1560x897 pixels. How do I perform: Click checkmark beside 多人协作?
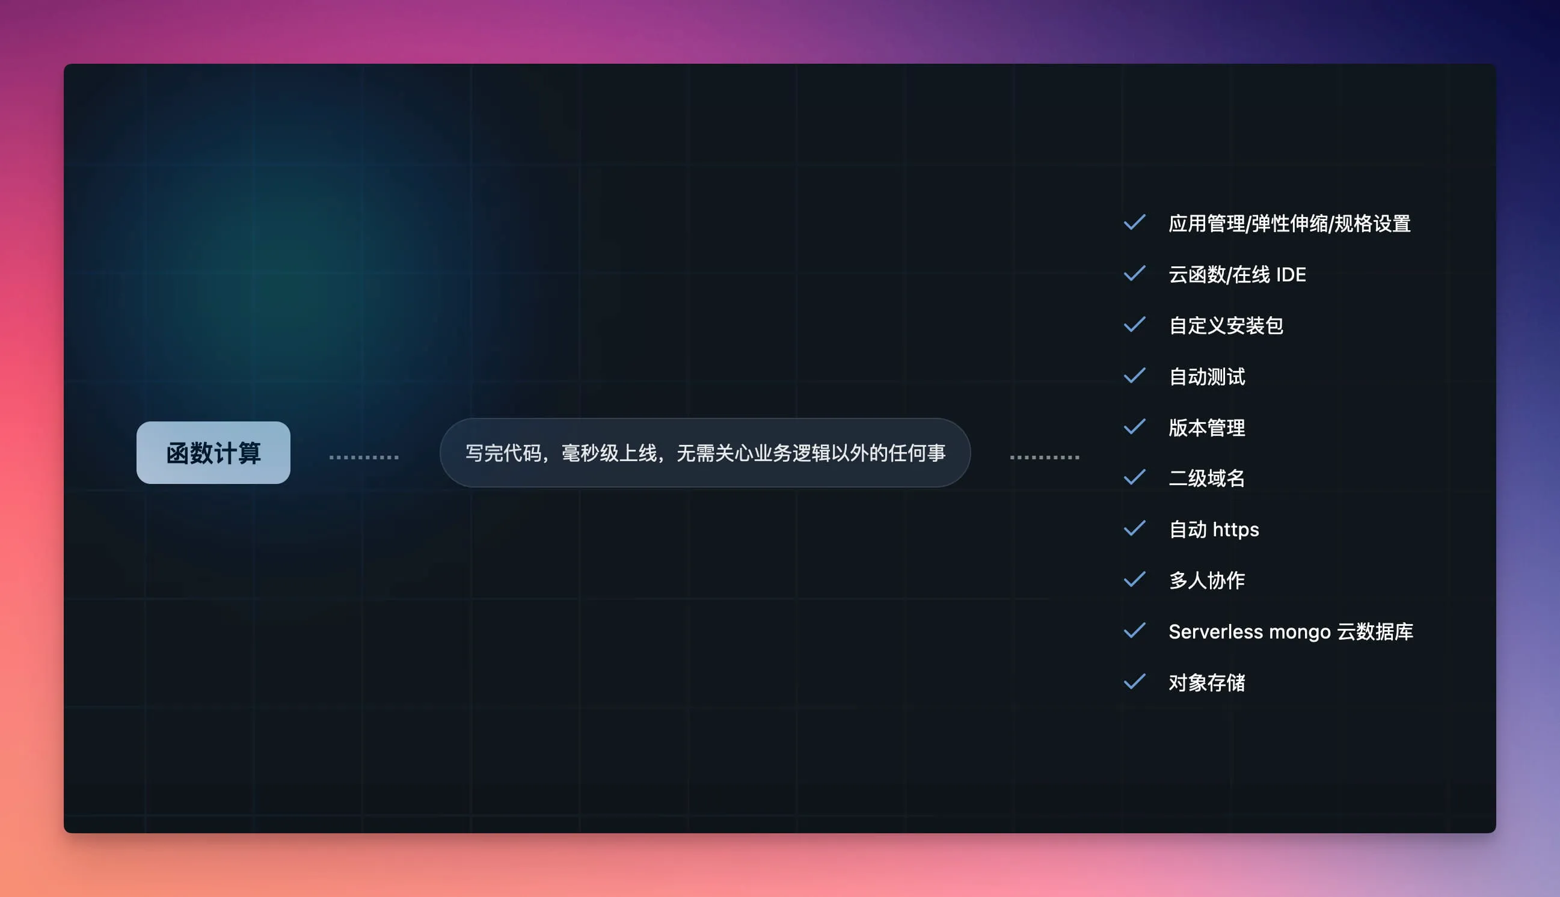pyautogui.click(x=1134, y=580)
